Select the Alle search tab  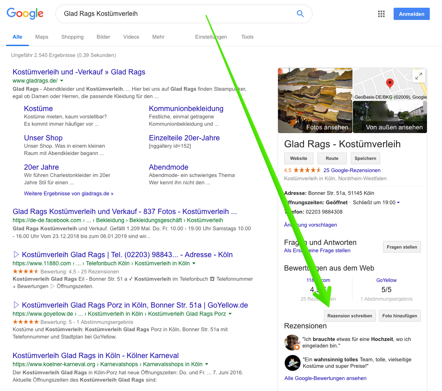pyautogui.click(x=17, y=37)
